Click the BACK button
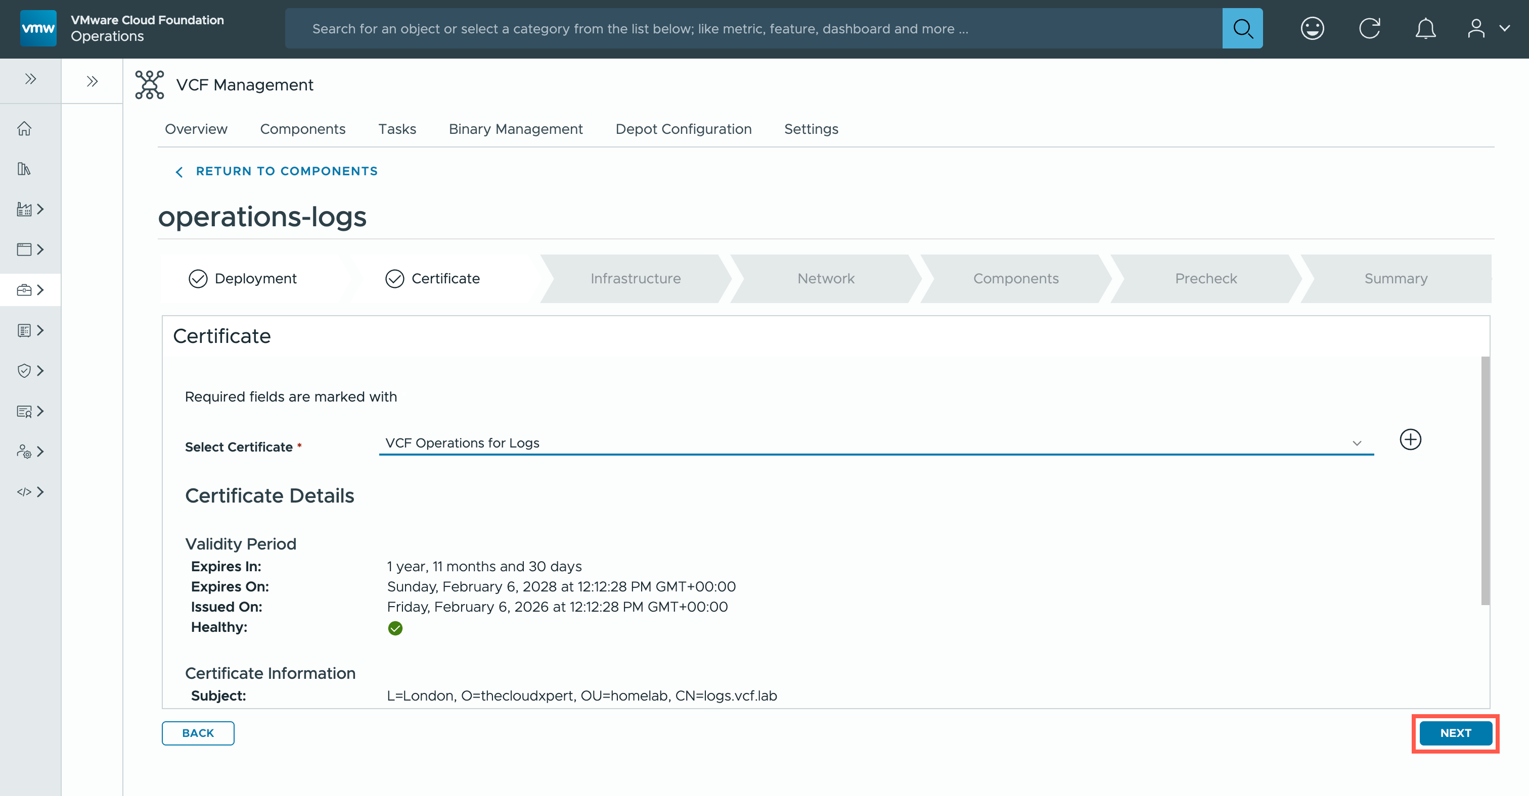The image size is (1529, 796). pos(198,733)
